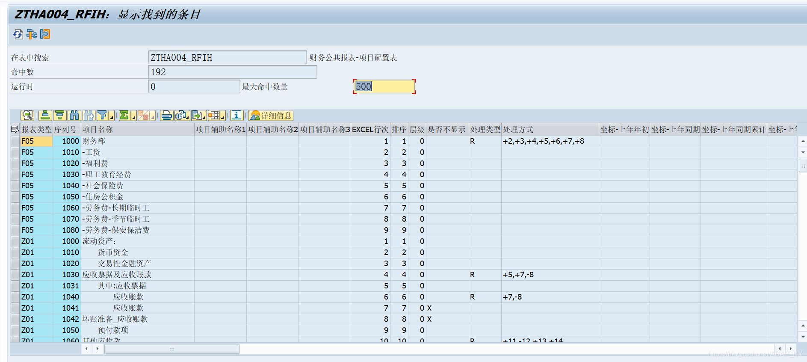
Task: Click the cell '坏账准备_应收账款'
Action: [x=138, y=319]
